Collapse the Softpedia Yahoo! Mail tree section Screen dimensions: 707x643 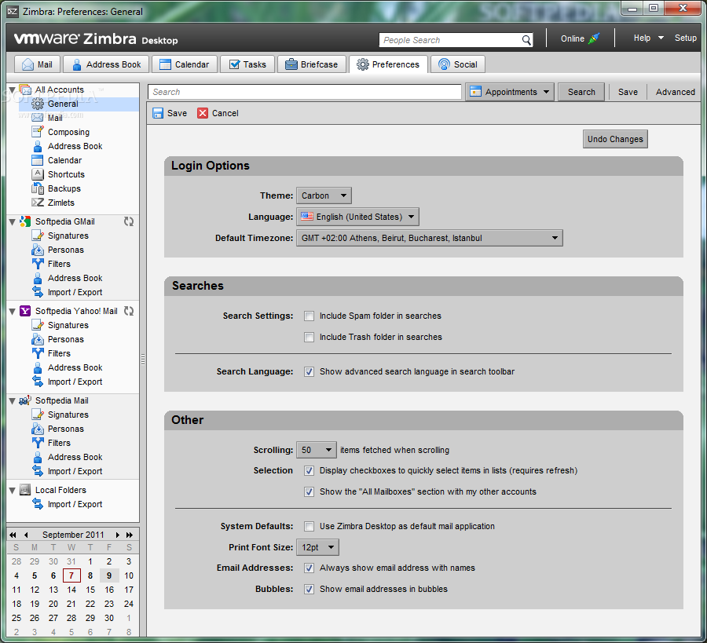pos(12,312)
